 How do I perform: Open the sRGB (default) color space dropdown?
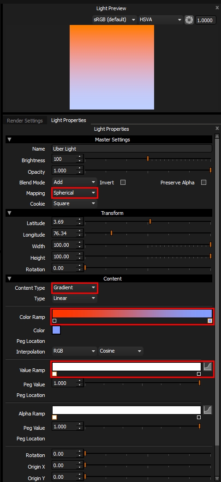114,20
